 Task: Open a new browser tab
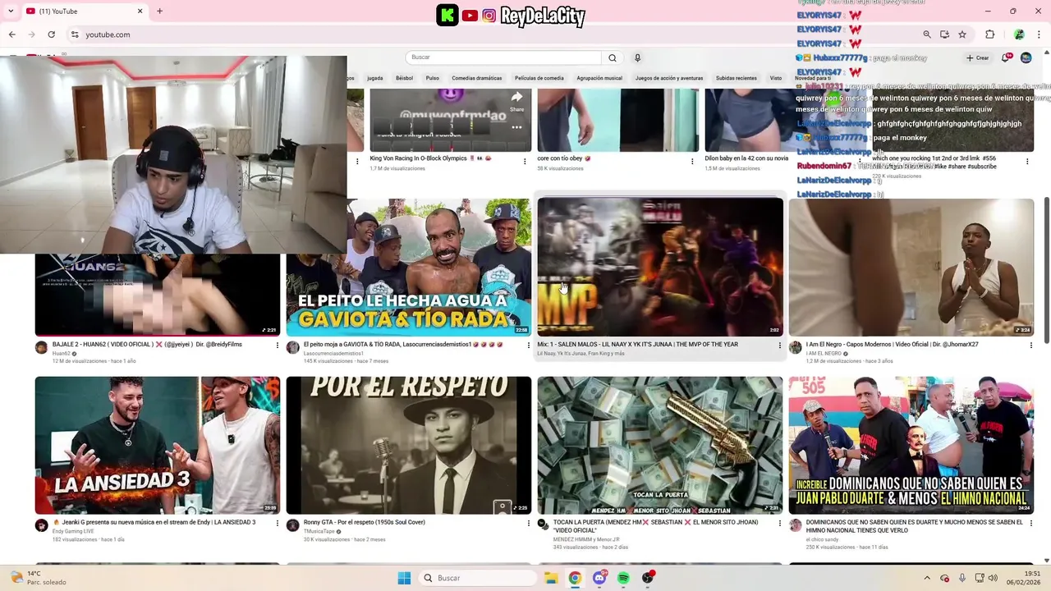pyautogui.click(x=159, y=11)
